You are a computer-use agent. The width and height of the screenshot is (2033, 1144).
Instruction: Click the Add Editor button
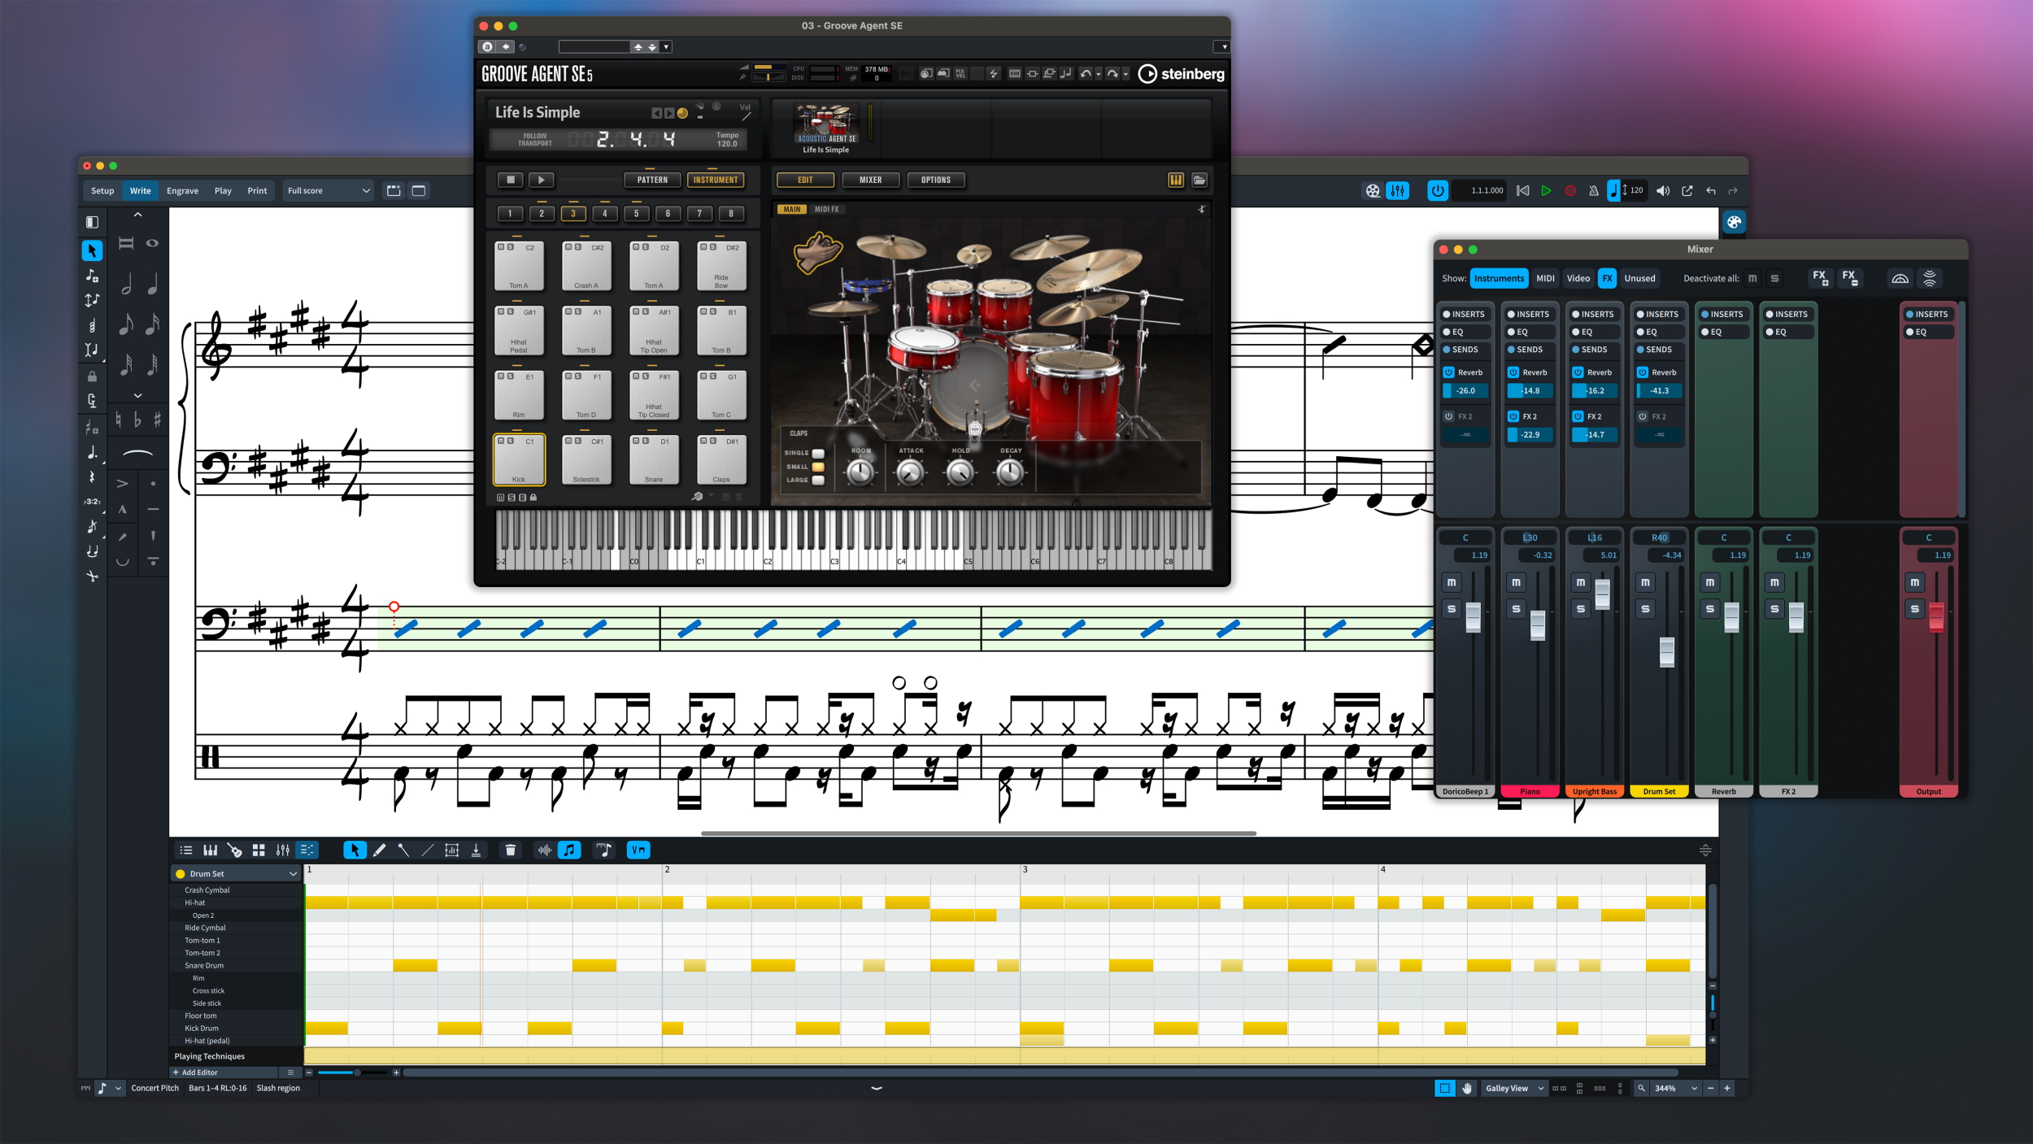[195, 1072]
